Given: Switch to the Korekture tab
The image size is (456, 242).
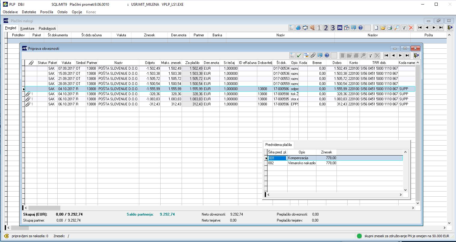Looking at the screenshot, I should pyautogui.click(x=27, y=29).
